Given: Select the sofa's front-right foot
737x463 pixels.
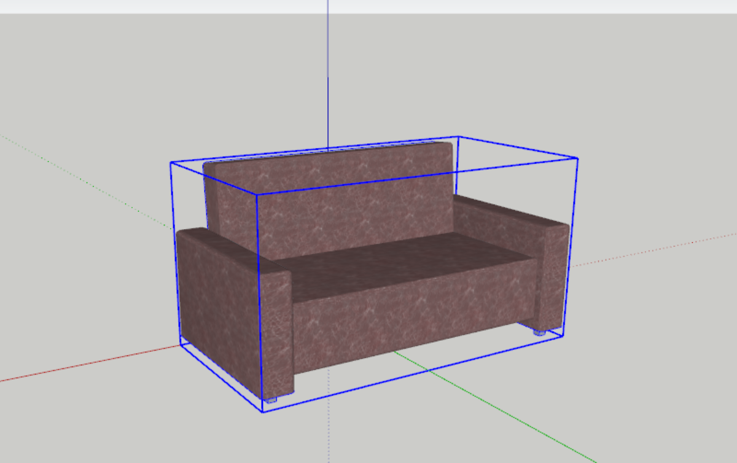Looking at the screenshot, I should point(539,332).
